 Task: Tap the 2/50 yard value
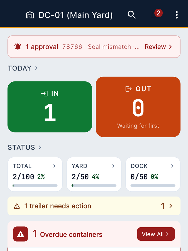point(80,177)
